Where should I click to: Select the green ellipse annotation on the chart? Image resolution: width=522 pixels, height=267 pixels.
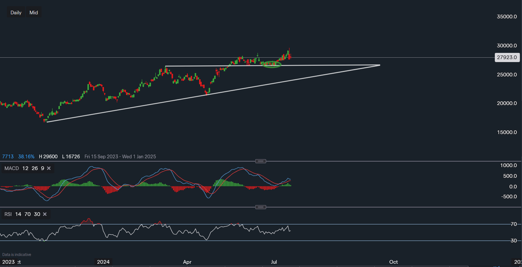(272, 64)
